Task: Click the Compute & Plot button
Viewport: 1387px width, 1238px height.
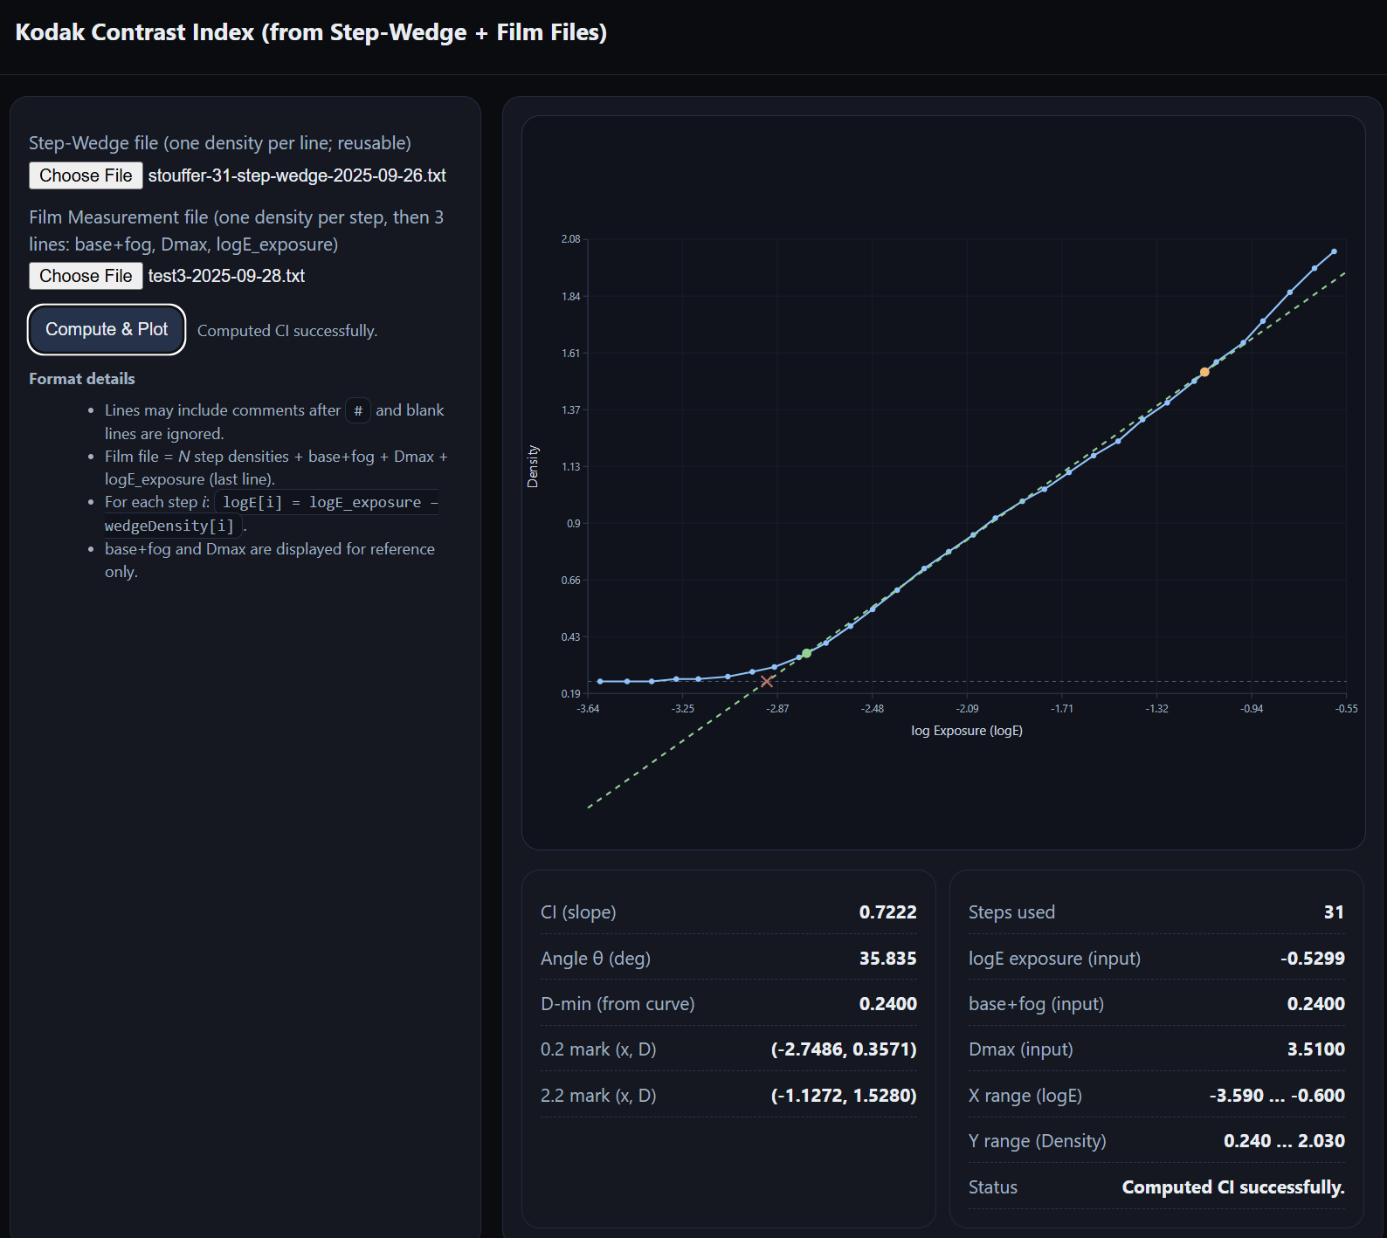Action: [107, 330]
